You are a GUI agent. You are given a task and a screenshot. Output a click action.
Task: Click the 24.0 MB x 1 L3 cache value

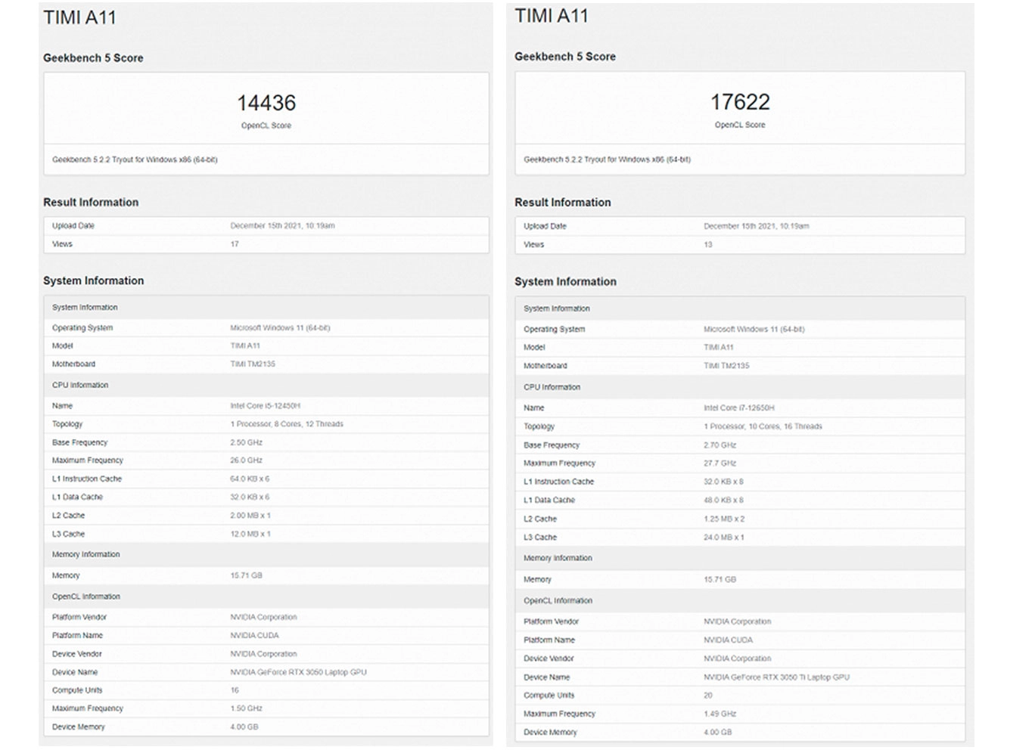pyautogui.click(x=723, y=538)
